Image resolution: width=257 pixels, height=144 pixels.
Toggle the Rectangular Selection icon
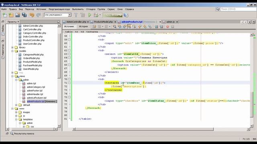134,26
